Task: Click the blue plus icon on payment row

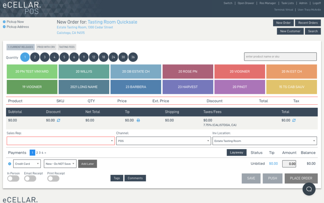Action: [9, 164]
